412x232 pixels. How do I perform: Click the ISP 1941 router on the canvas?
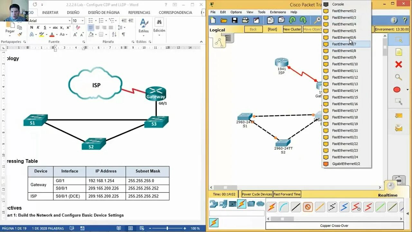[x=282, y=63]
